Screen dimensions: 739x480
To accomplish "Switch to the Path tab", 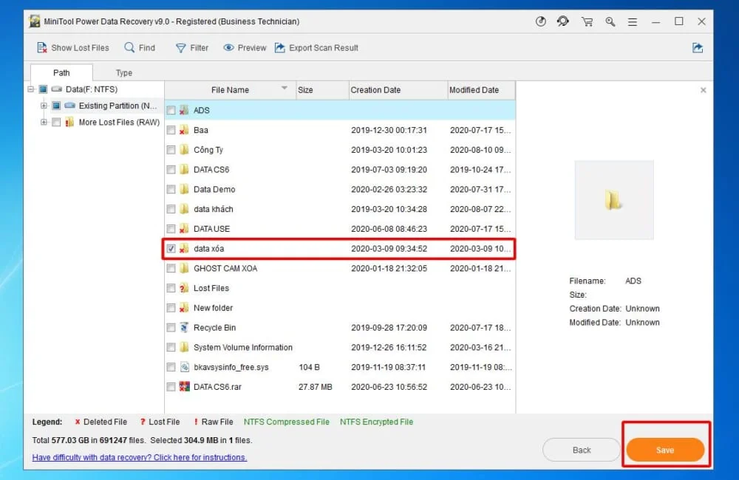I will [61, 72].
